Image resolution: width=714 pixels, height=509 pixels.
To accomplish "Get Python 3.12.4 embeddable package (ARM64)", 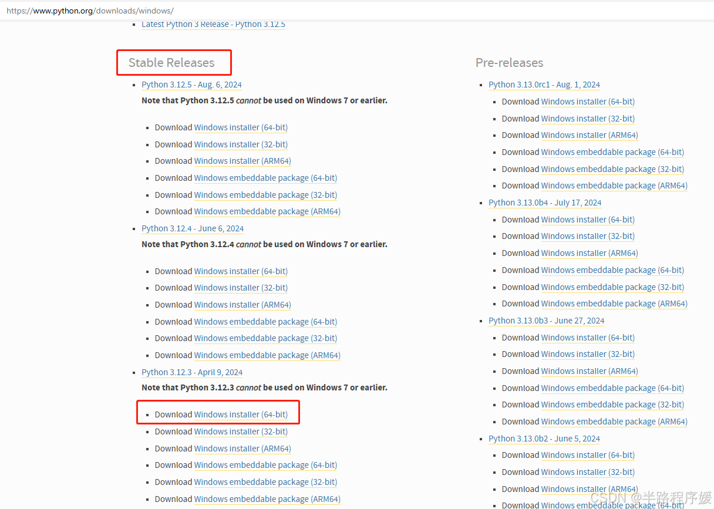I will 267,355.
